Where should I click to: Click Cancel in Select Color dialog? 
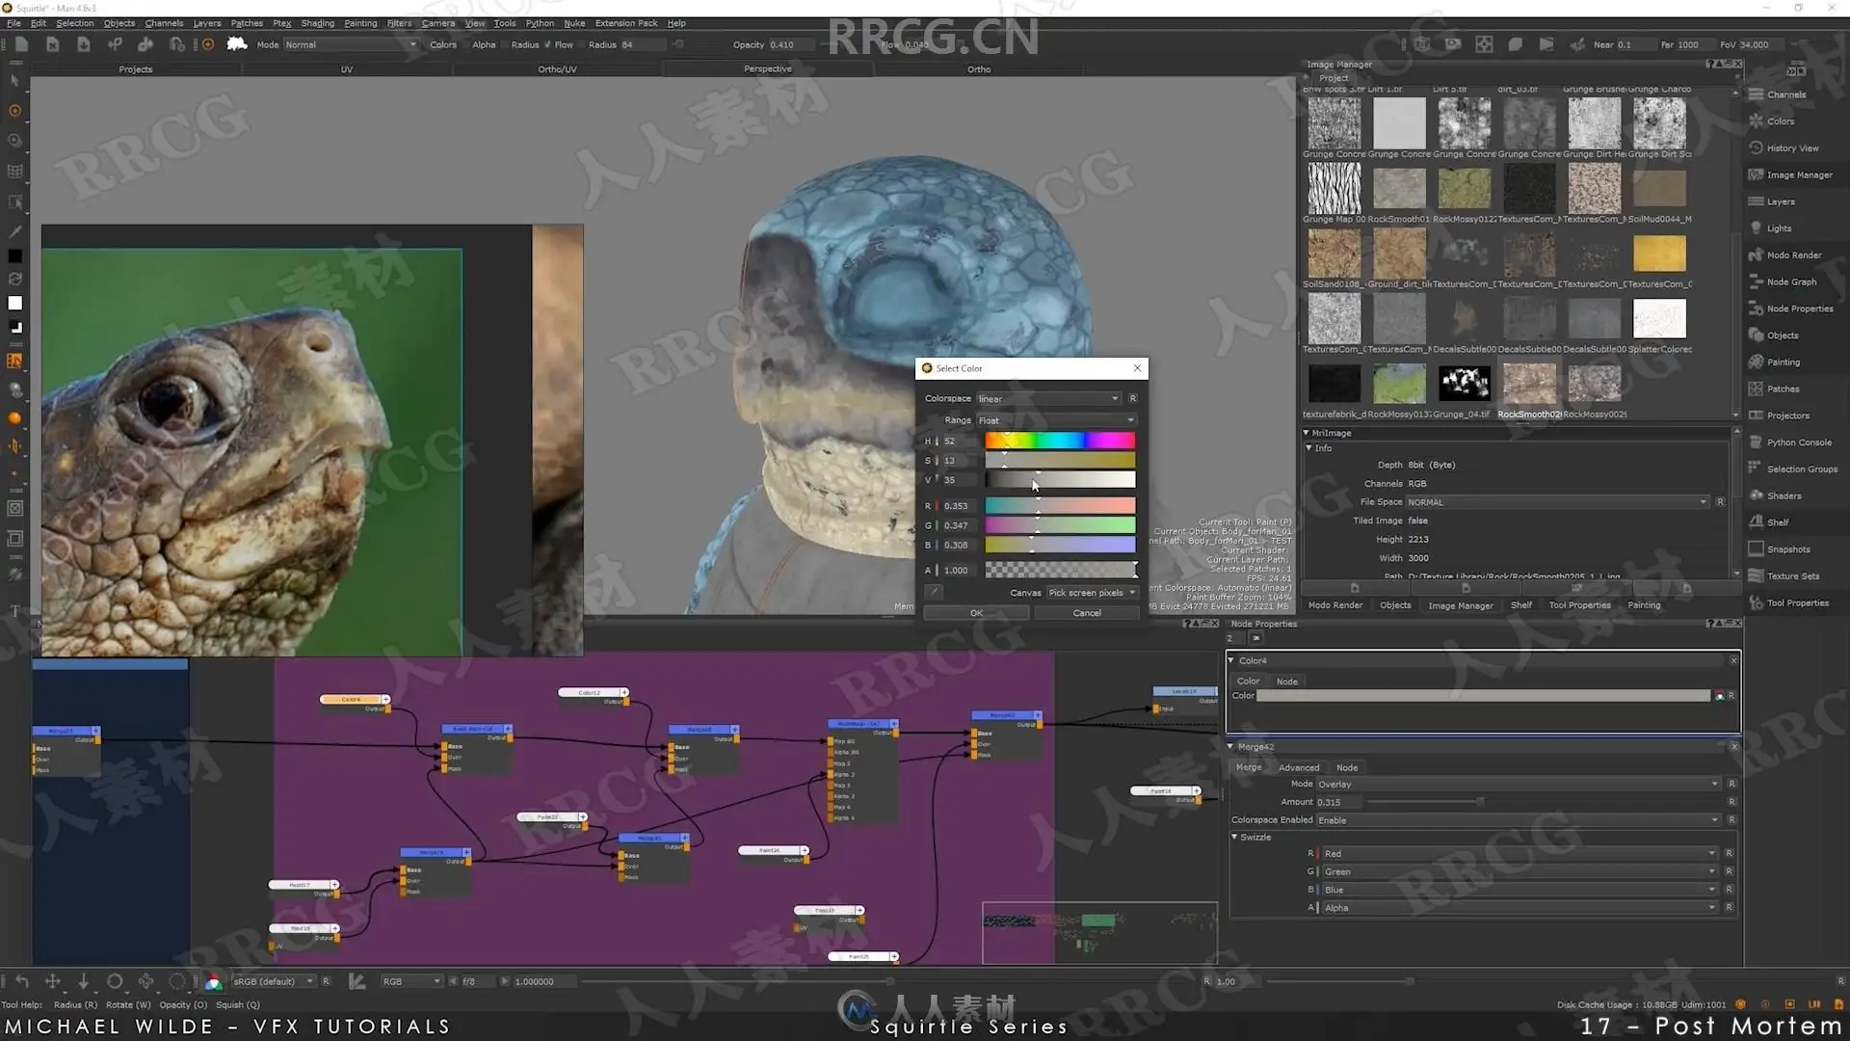1086,613
